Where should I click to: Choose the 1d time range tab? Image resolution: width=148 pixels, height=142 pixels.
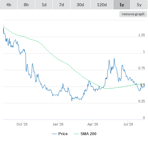[x=44, y=5]
